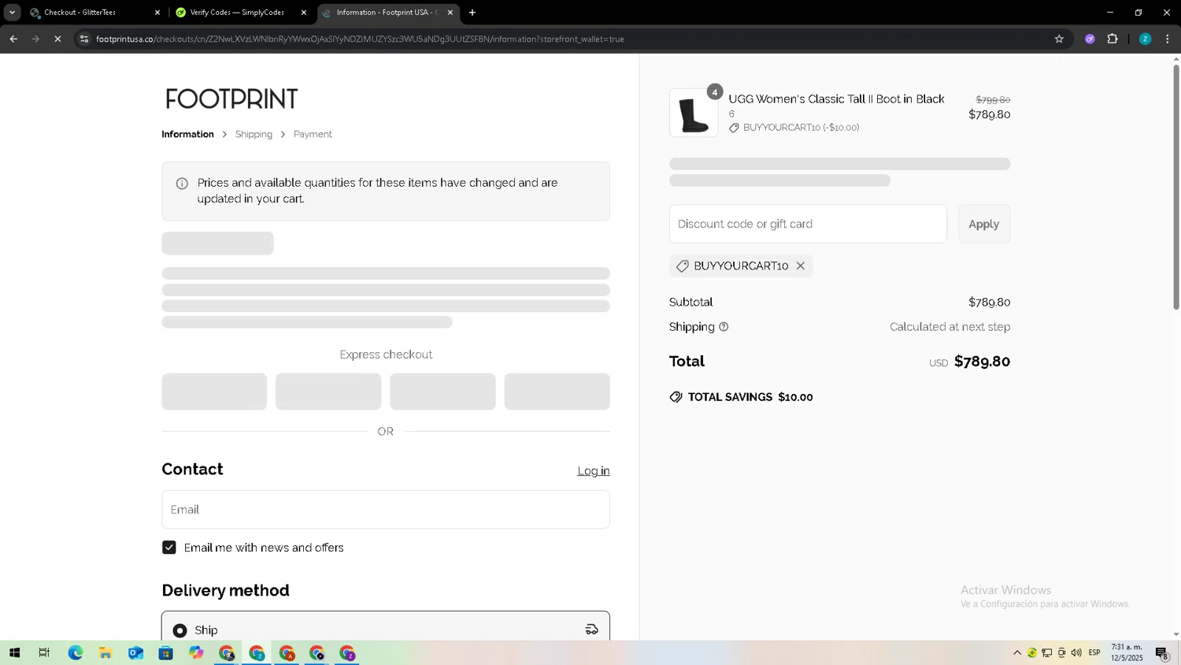
Task: Open the Windows Start menu
Action: [x=14, y=652]
